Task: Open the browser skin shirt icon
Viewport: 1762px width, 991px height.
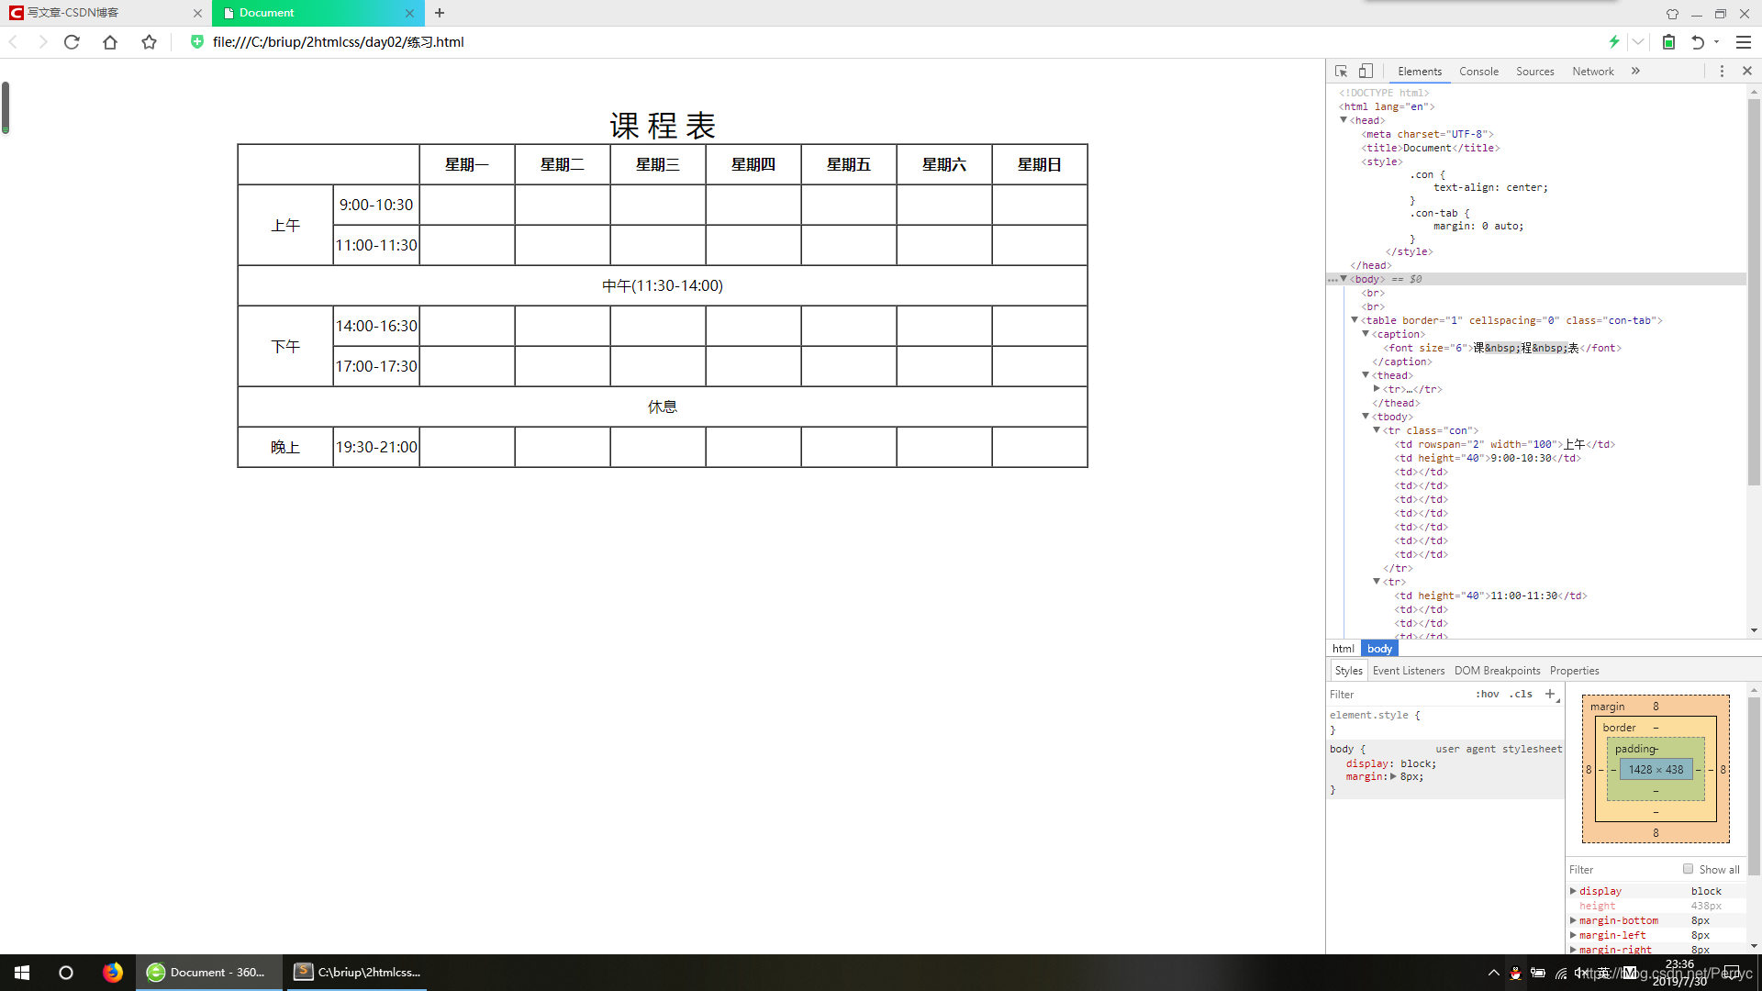Action: (1672, 14)
